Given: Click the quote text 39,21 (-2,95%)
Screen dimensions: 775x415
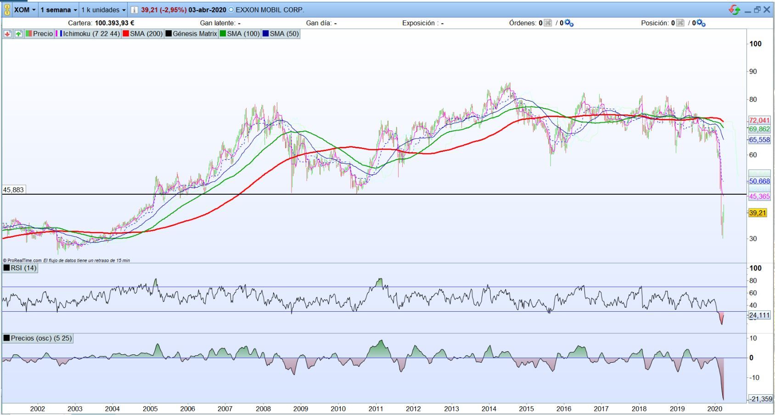Looking at the screenshot, I should 163,10.
